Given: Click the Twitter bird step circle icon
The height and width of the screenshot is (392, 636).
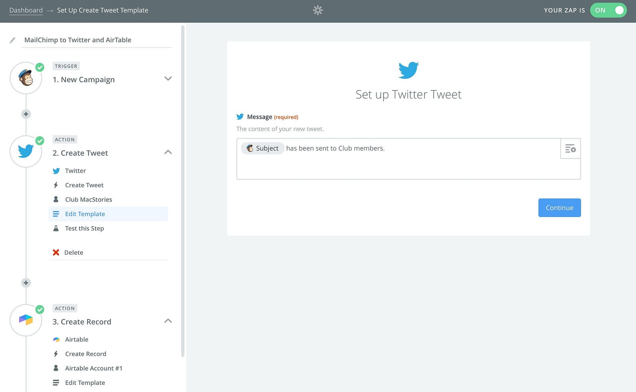Looking at the screenshot, I should [x=26, y=152].
